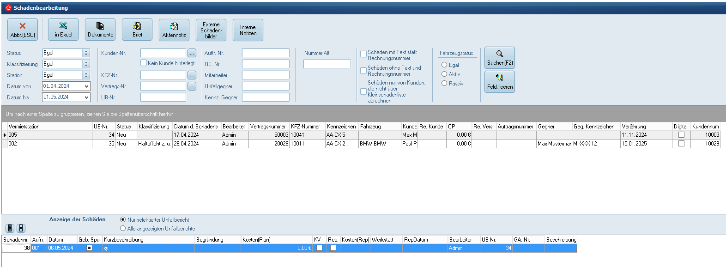Open Externe Schadenbilder button
The image size is (726, 267).
211,30
